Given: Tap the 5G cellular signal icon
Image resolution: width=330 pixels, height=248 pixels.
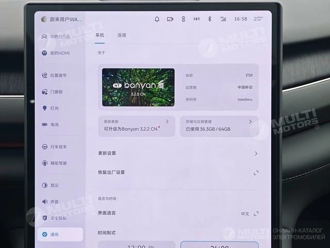Looking at the screenshot, I should (223, 19).
